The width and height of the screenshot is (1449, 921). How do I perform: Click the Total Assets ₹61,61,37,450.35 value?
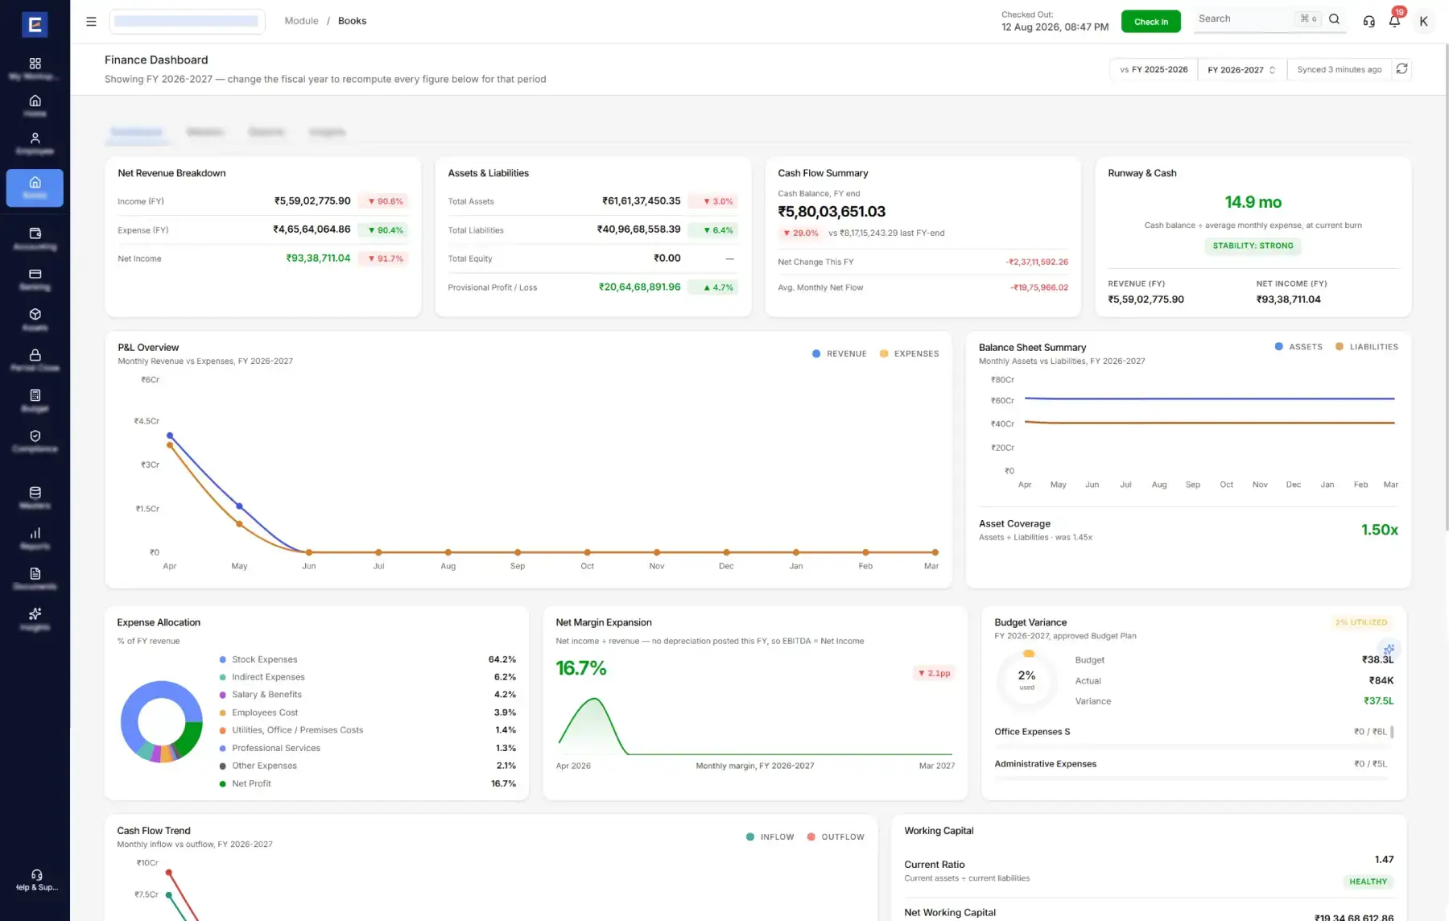point(641,201)
